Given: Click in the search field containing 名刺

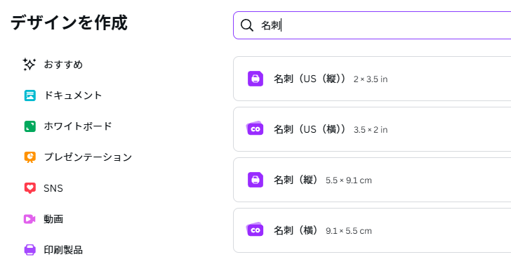Looking at the screenshot, I should (372, 25).
